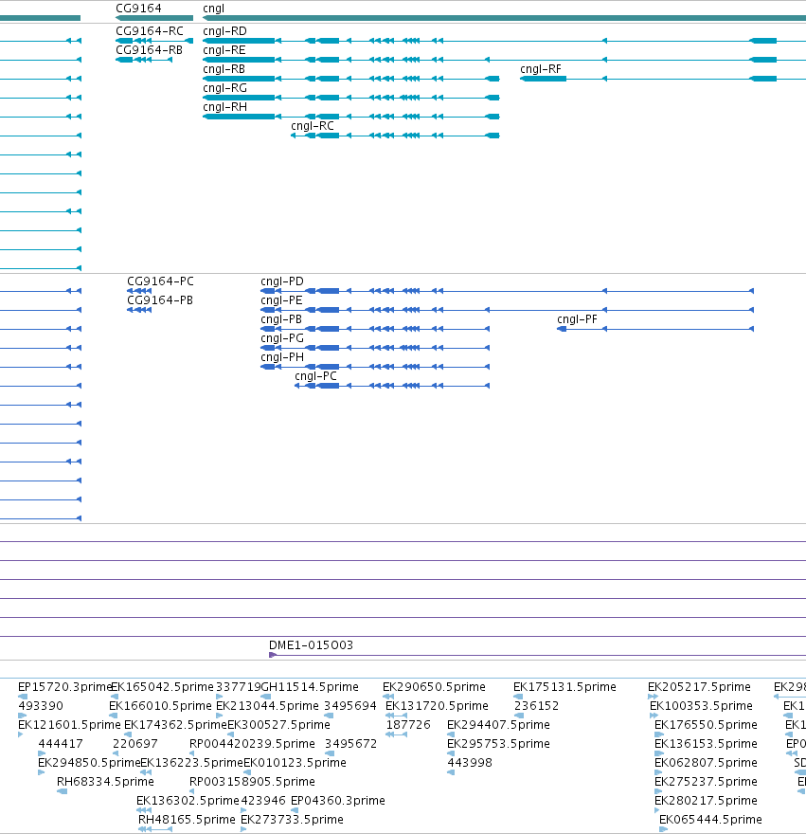Viewport: 806px width, 834px height.
Task: Select the 187726 feature label
Action: click(408, 725)
